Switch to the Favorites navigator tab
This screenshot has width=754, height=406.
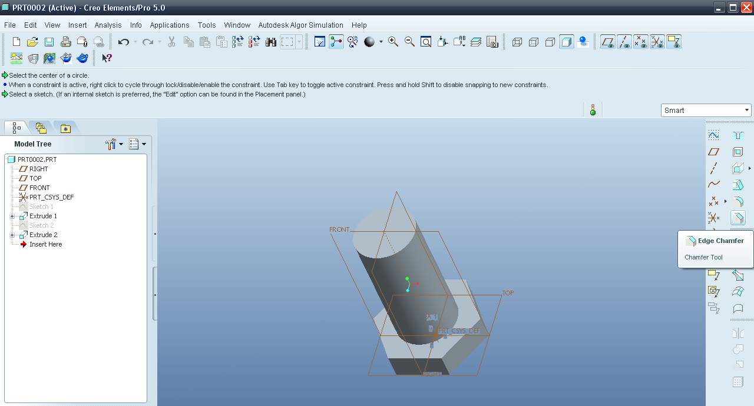coord(65,128)
